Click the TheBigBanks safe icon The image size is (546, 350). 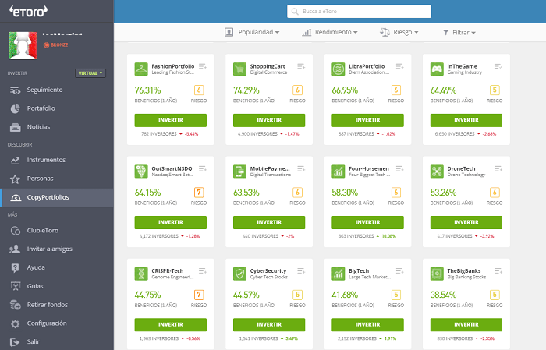point(437,274)
